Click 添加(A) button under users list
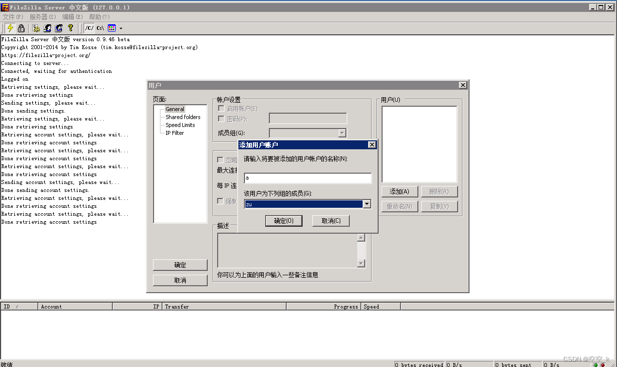The height and width of the screenshot is (367, 617). pyautogui.click(x=399, y=191)
